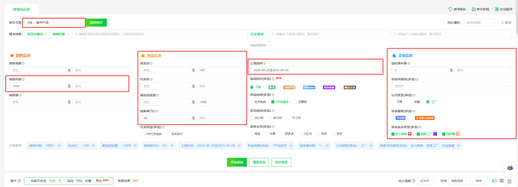Check the 批发包邮 checkbox

coord(252,102)
